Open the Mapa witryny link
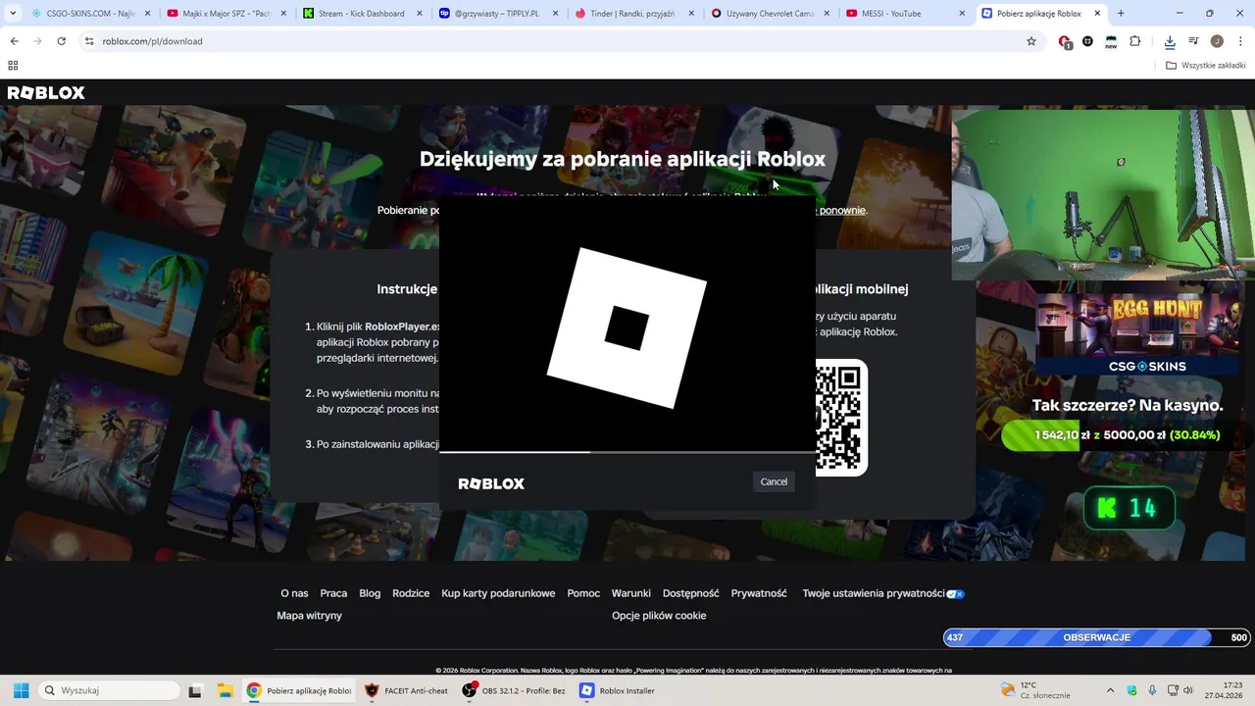 click(310, 616)
